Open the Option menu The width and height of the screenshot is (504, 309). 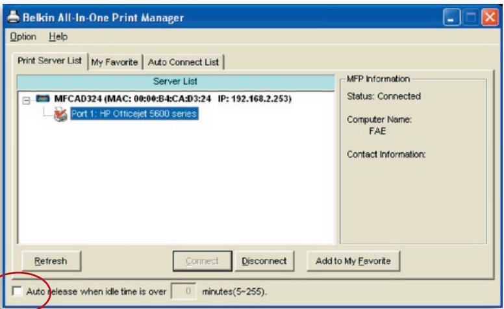coord(23,36)
